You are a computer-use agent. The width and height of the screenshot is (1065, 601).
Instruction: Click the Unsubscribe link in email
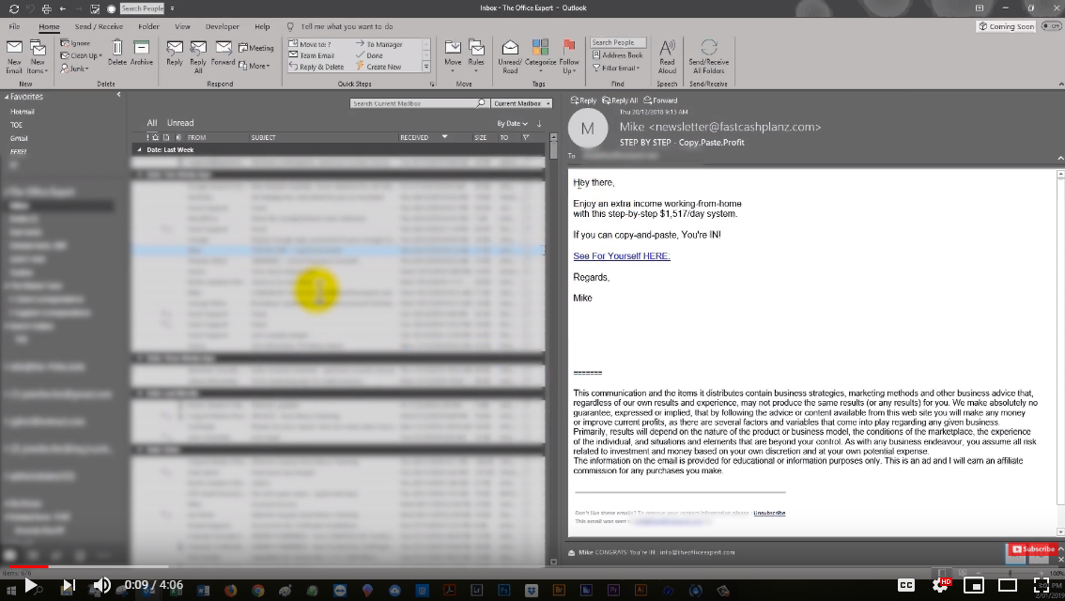point(769,513)
